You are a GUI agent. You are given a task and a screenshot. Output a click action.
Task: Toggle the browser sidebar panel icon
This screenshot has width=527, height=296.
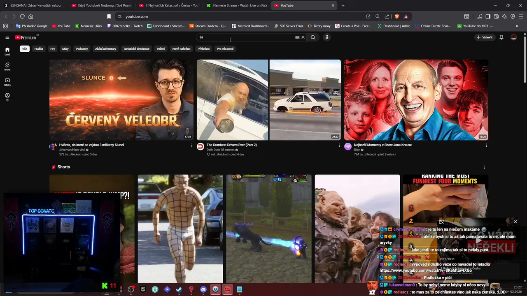pyautogui.click(x=488, y=16)
